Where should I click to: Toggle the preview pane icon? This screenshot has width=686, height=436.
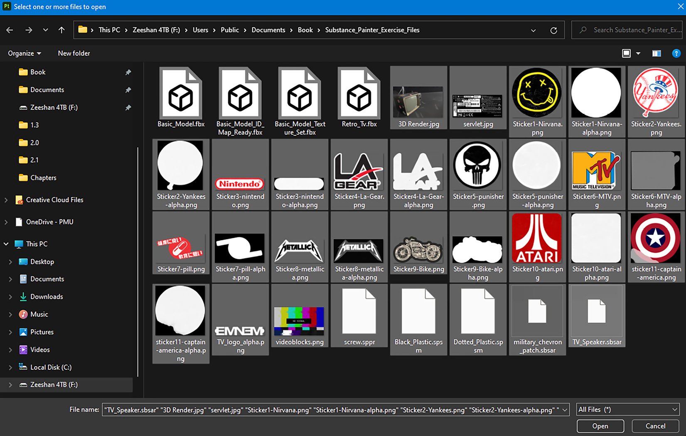click(656, 53)
